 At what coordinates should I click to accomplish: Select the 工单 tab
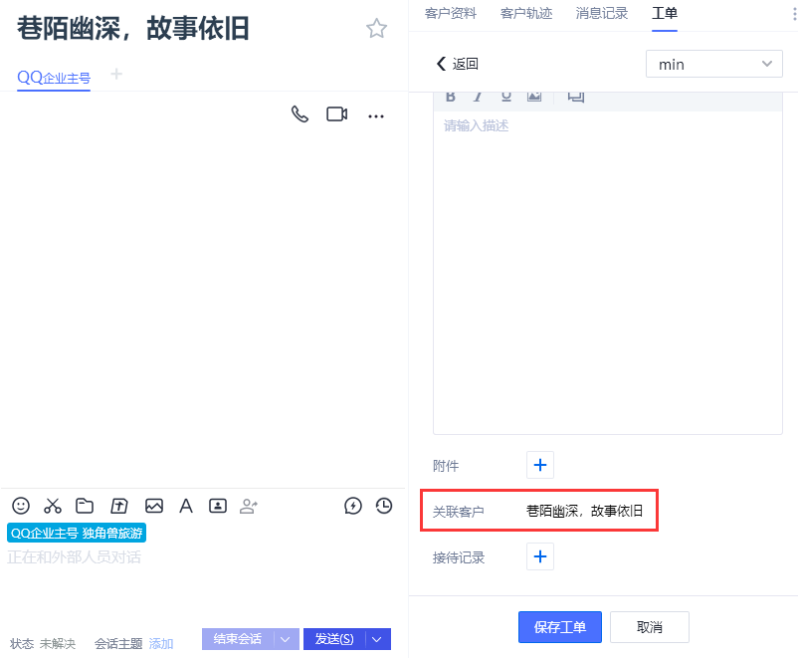(x=664, y=13)
